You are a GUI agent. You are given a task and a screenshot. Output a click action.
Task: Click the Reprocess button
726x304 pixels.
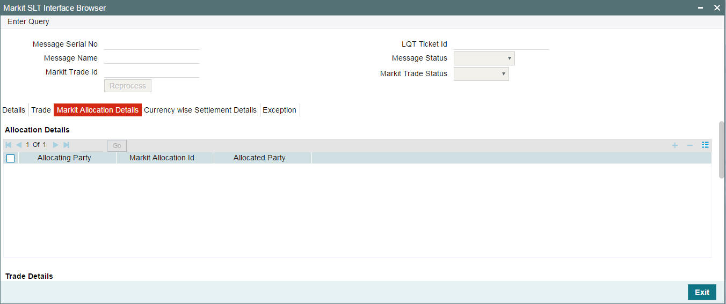[x=128, y=86]
